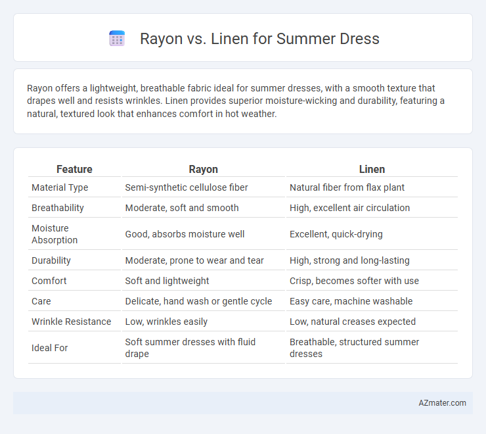
Task: Click 'Soft and lightweight' cell
Action: [x=167, y=281]
